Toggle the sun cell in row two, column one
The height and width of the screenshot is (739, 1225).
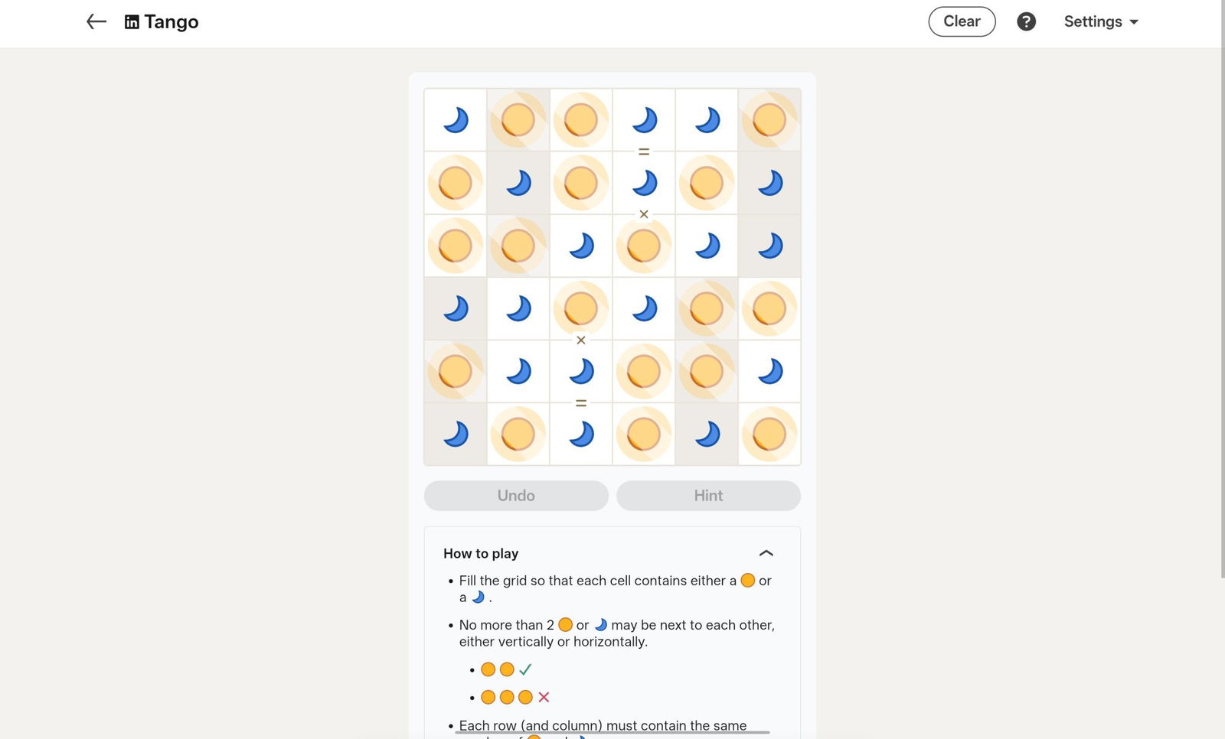coord(456,183)
